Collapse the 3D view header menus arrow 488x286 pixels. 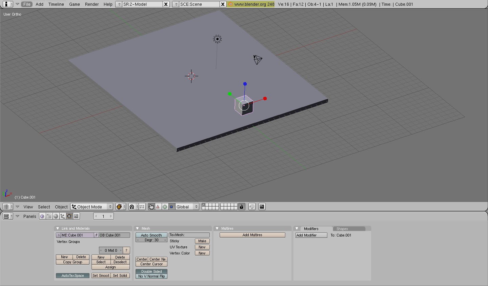point(17,207)
